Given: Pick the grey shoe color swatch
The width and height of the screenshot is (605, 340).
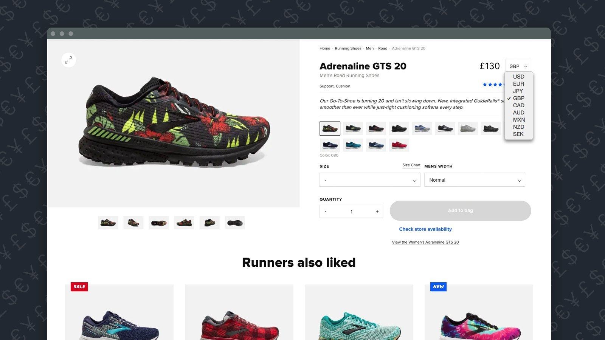Looking at the screenshot, I should tap(468, 128).
